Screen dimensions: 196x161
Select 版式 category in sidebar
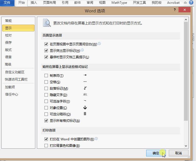18,50
